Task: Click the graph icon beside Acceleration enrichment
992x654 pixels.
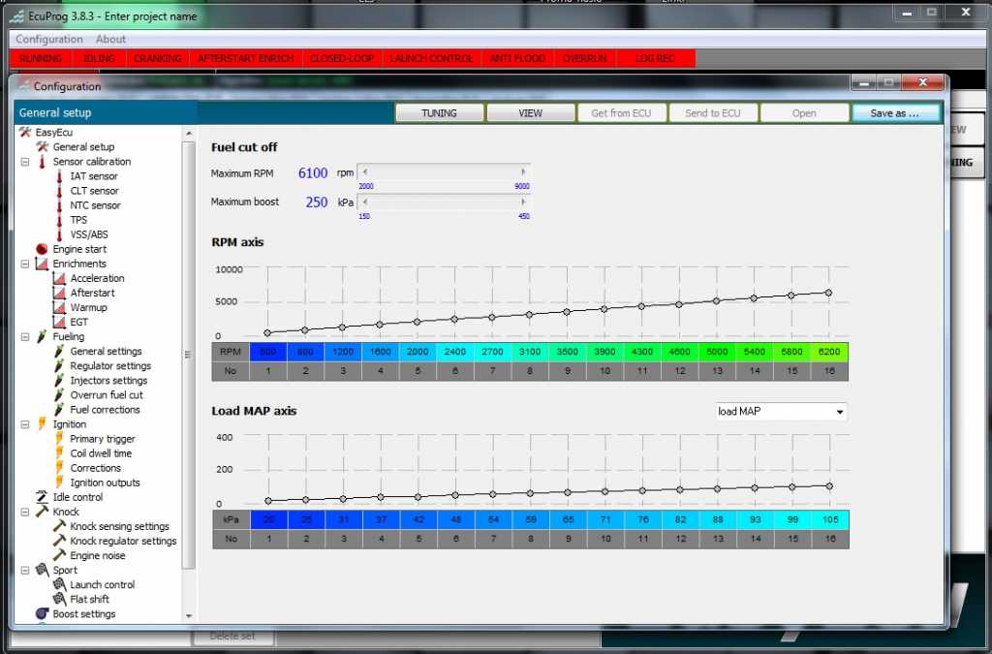Action: click(59, 278)
